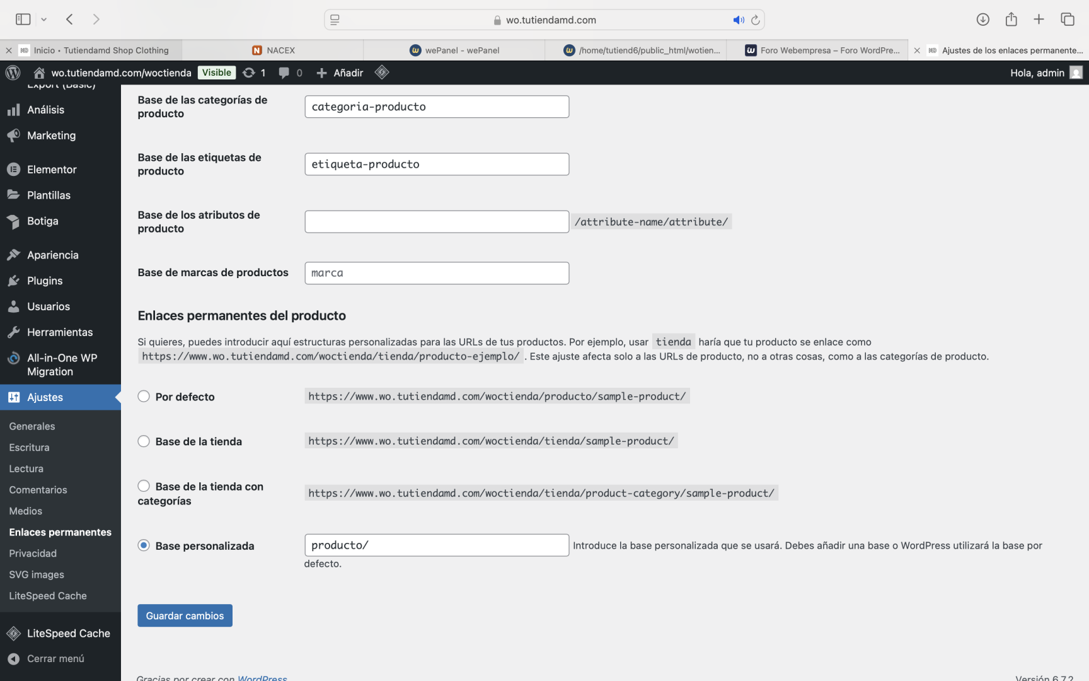Open the WordPress logo menu
This screenshot has height=681, width=1089.
click(x=13, y=73)
